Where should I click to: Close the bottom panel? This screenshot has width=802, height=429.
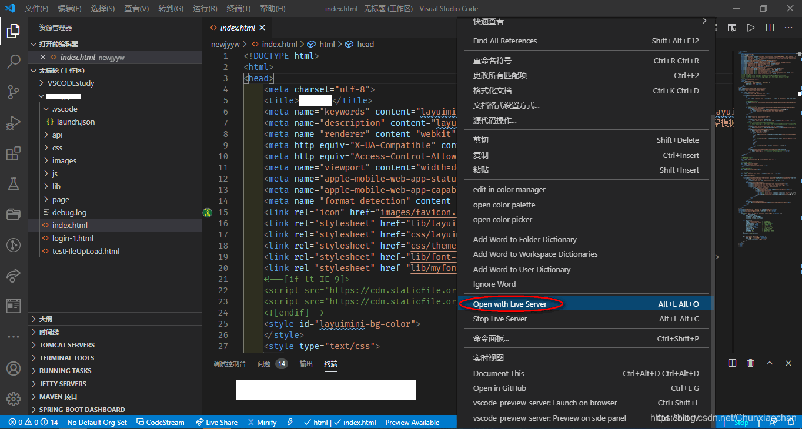(788, 363)
